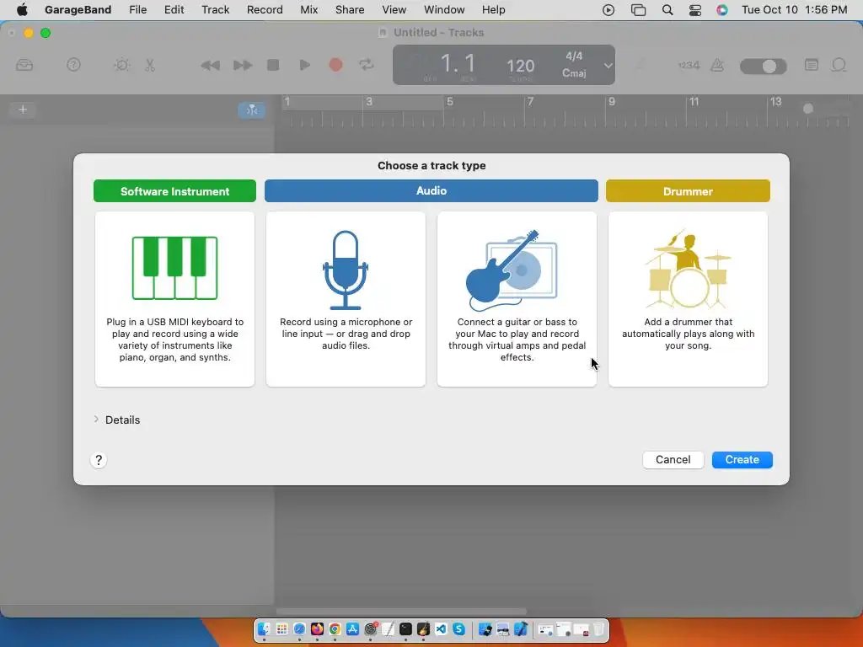
Task: Toggle Smart Controls icon in GarageBand toolbar
Action: [121, 65]
